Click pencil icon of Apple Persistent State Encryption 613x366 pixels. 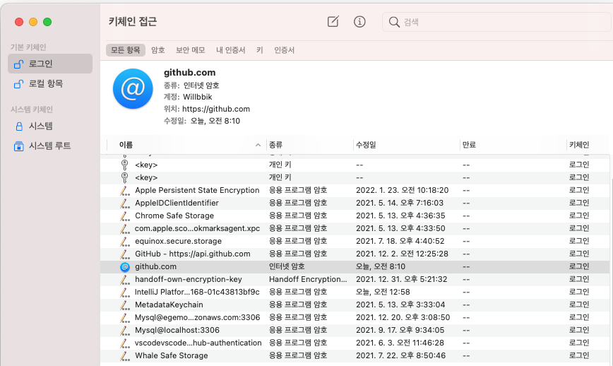[x=125, y=191]
